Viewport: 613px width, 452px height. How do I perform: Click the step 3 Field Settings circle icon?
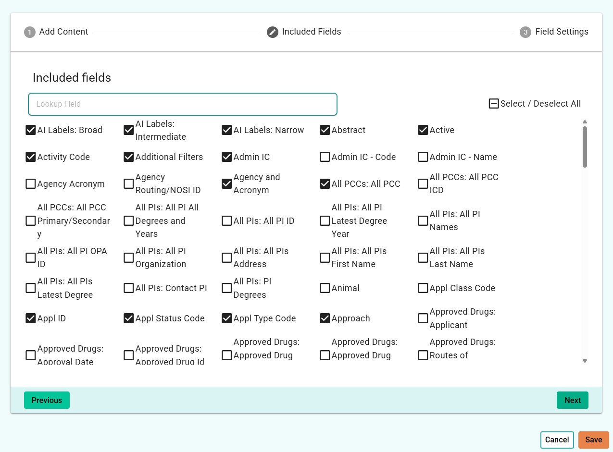(x=525, y=32)
